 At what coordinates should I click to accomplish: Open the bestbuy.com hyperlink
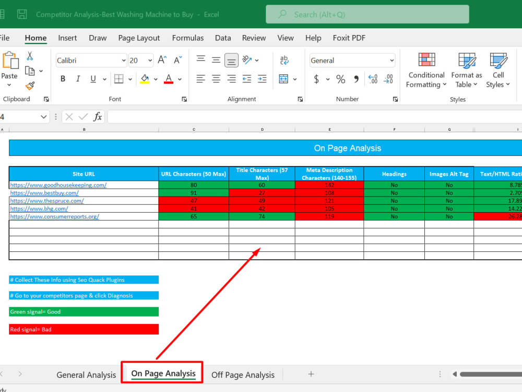44,193
